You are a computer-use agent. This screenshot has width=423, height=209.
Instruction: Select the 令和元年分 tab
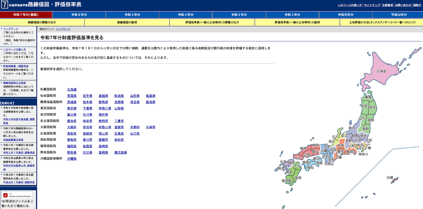[346, 15]
